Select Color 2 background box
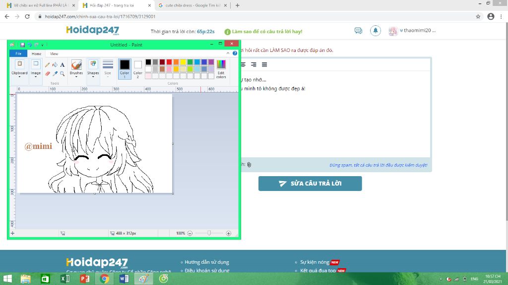Image resolution: width=508 pixels, height=285 pixels. click(x=138, y=68)
